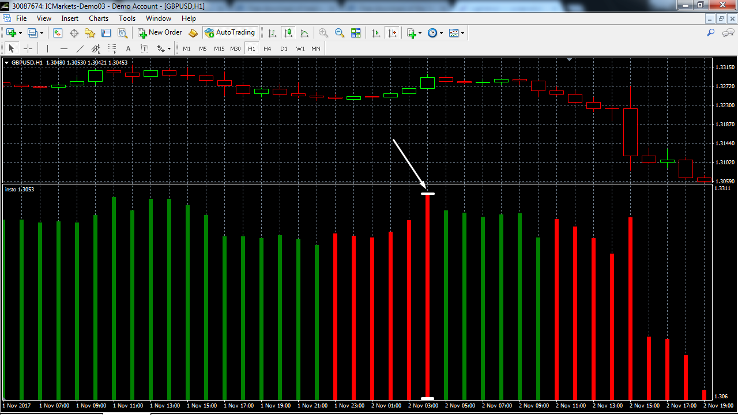Click the 2 Nov 03:00 time axis label
This screenshot has width=738, height=415.
[423, 406]
